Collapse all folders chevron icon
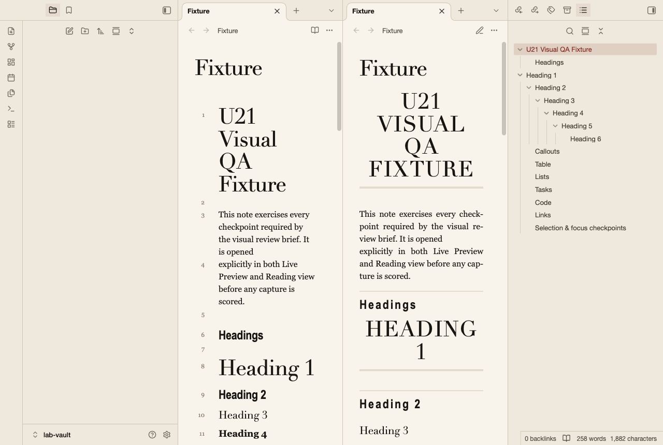Screen dimensions: 663x445 click(132, 31)
